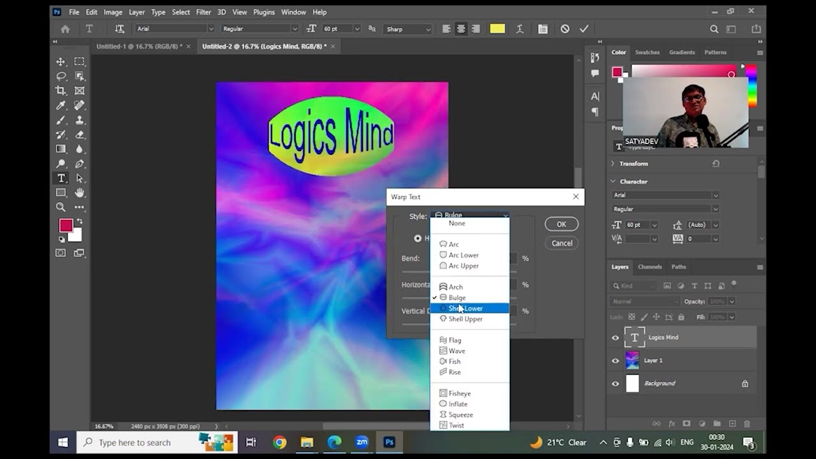Select the Object Selection tool
816x459 pixels.
[80, 76]
